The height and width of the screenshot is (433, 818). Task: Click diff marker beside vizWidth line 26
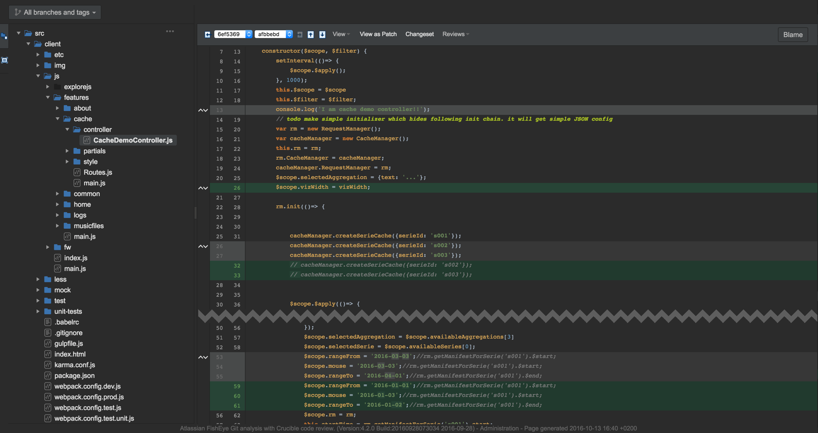pyautogui.click(x=203, y=188)
